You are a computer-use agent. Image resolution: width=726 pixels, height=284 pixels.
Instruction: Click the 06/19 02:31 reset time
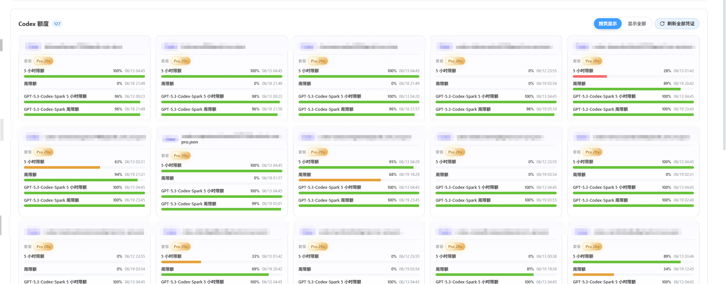pyautogui.click(x=684, y=175)
